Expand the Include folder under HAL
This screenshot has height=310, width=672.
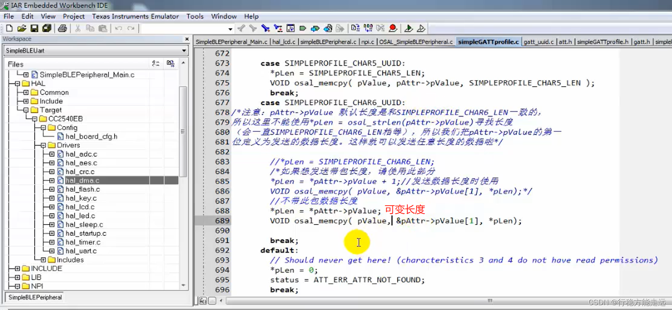[26, 102]
